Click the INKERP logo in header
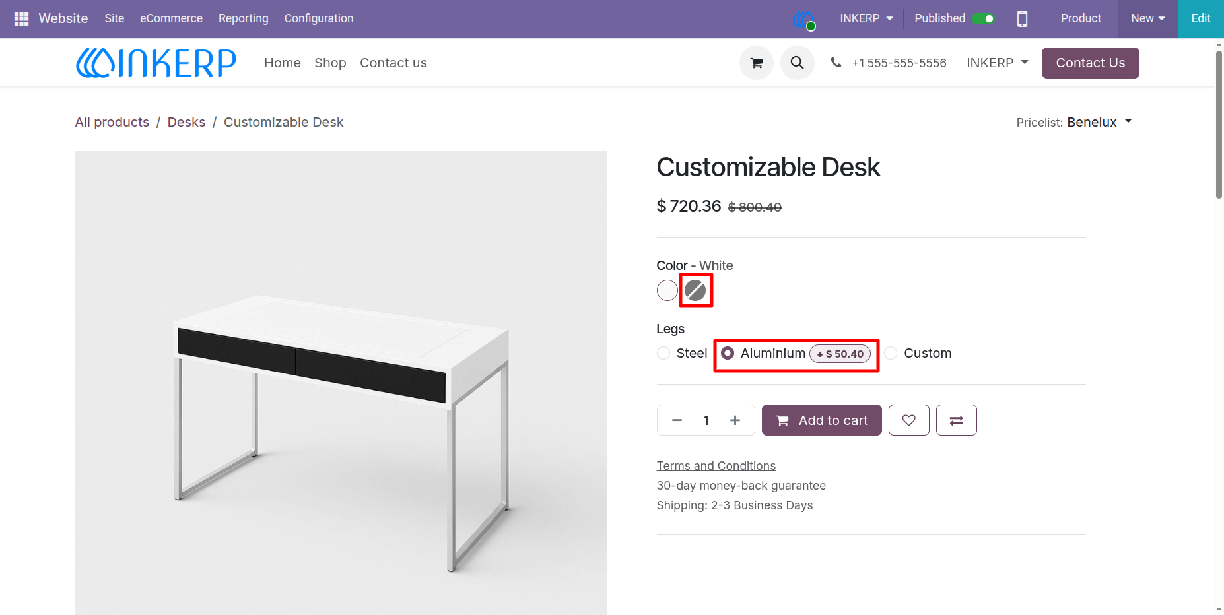 coord(156,63)
